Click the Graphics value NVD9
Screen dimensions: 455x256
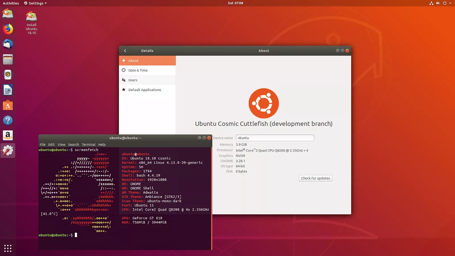[x=240, y=156]
